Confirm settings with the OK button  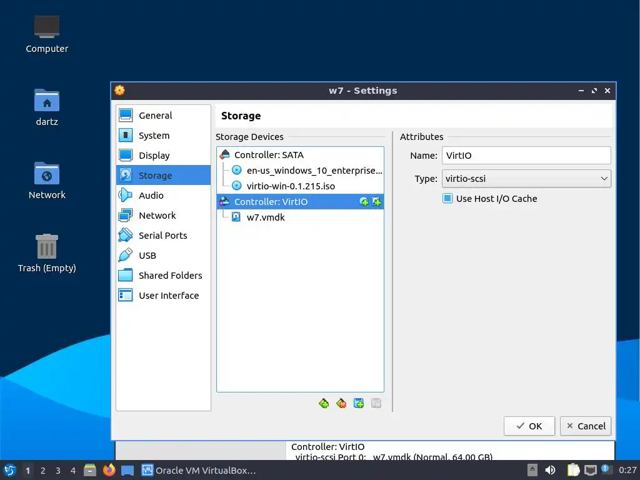coord(529,426)
